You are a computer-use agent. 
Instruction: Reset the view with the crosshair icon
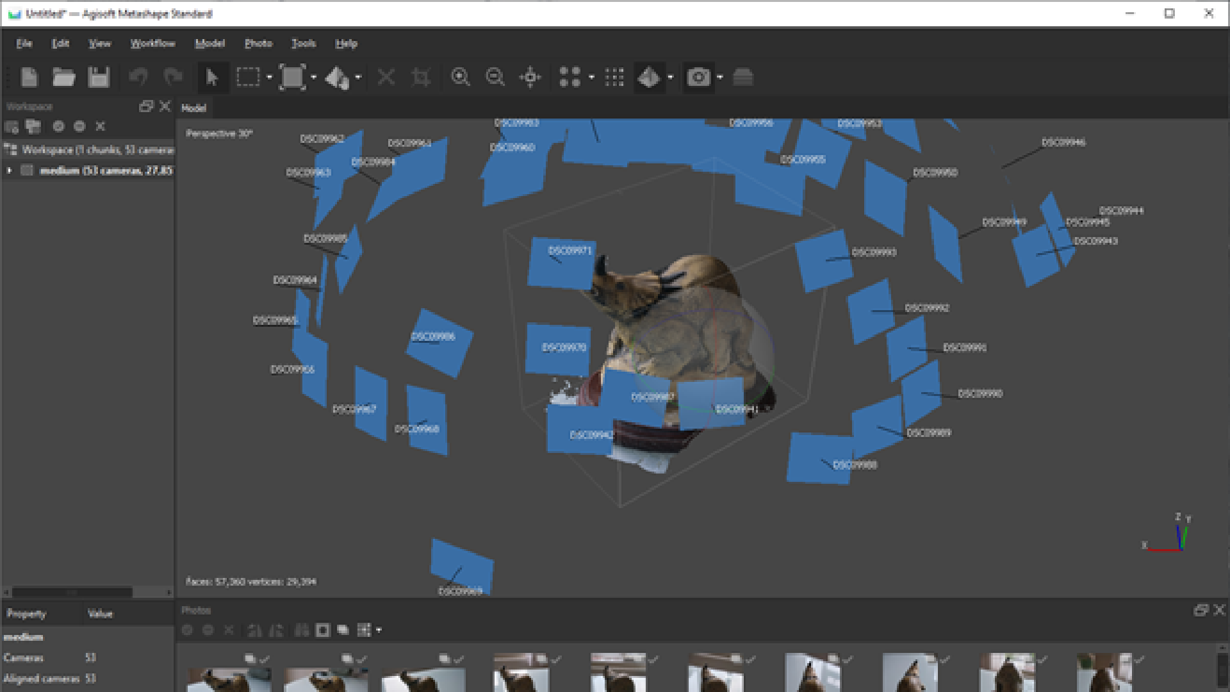[530, 78]
